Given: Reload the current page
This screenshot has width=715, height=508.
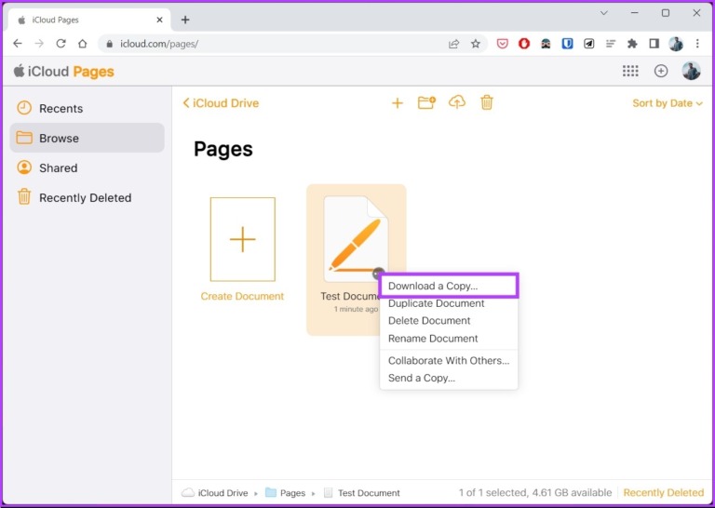Looking at the screenshot, I should click(61, 44).
